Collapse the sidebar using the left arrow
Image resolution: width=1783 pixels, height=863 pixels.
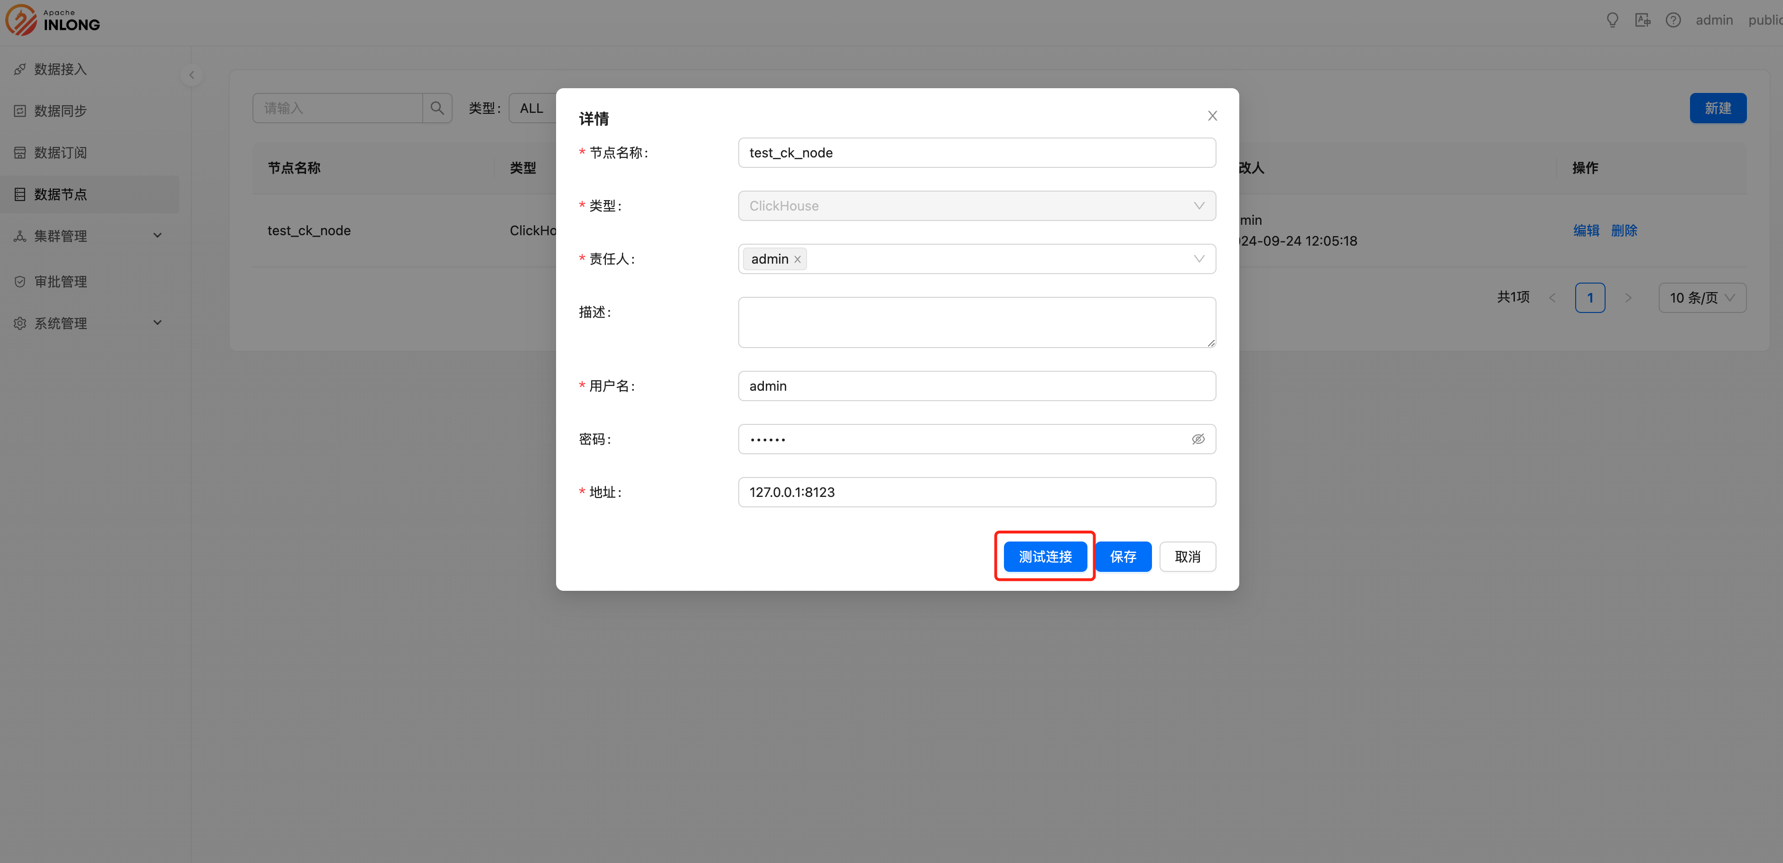tap(191, 75)
